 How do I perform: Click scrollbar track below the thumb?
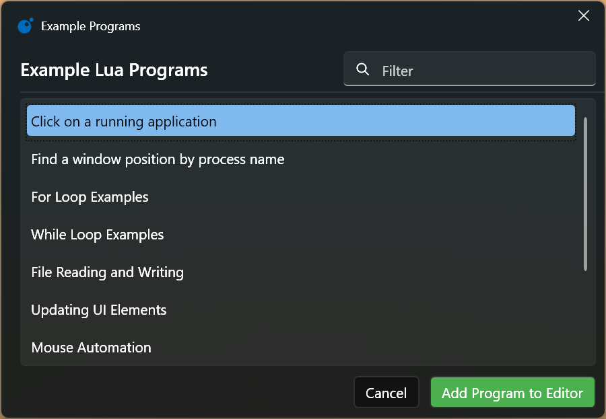(586, 317)
